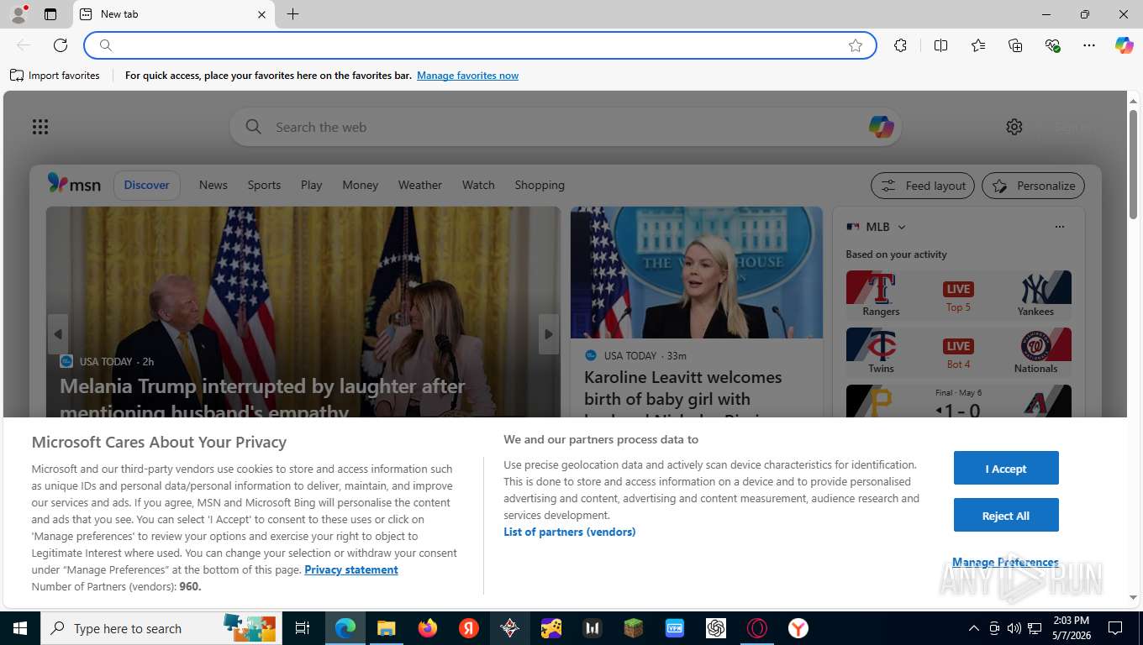Open File Explorer from taskbar

[x=386, y=628]
